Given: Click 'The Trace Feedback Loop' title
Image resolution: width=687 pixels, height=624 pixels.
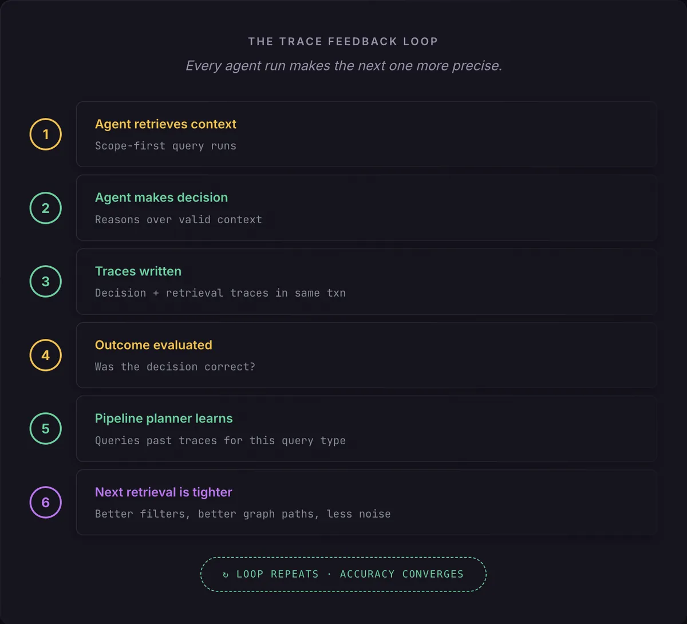Looking at the screenshot, I should [x=343, y=41].
